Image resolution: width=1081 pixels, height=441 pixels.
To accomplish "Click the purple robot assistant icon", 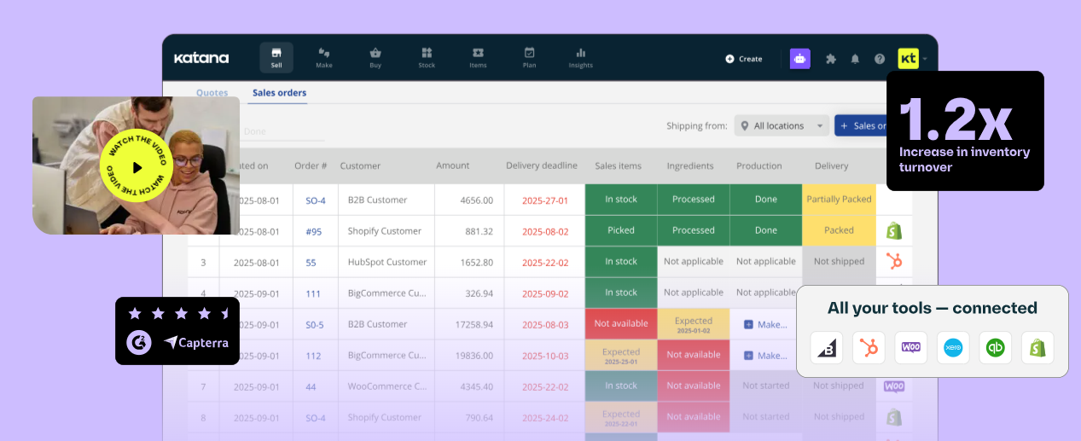I will 799,59.
